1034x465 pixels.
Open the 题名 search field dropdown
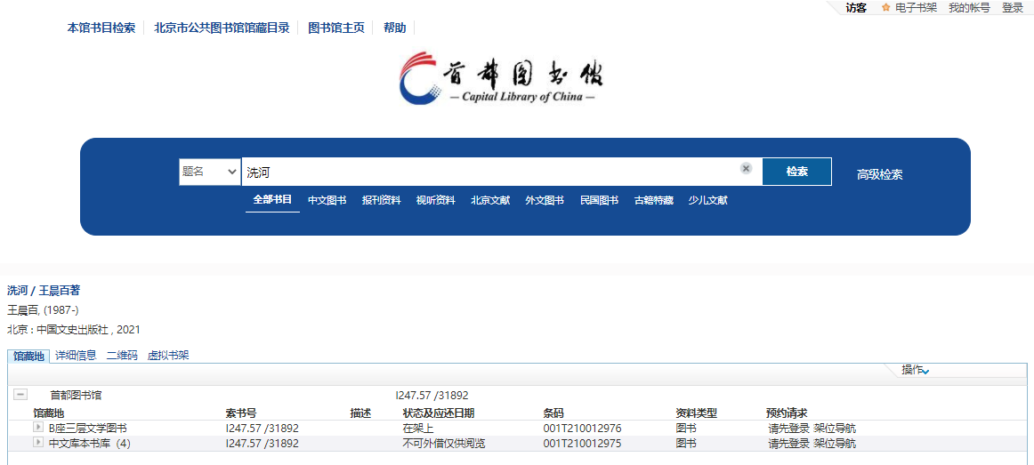(x=209, y=172)
